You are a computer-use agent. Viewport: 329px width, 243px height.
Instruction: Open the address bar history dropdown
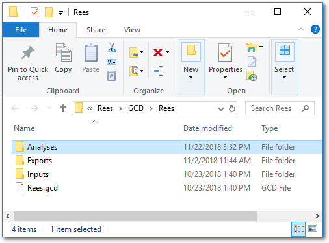(220, 108)
